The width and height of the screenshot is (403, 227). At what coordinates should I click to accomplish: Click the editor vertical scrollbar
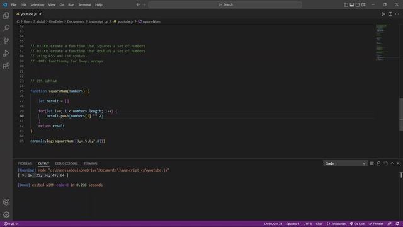click(401, 115)
